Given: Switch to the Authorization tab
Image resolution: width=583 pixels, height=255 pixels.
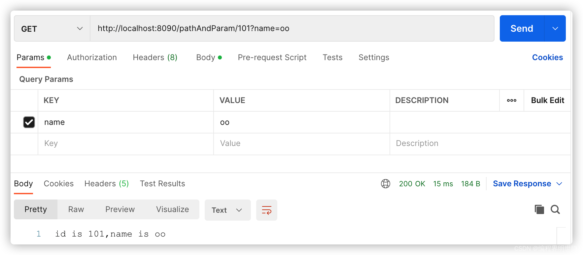Looking at the screenshot, I should point(92,57).
